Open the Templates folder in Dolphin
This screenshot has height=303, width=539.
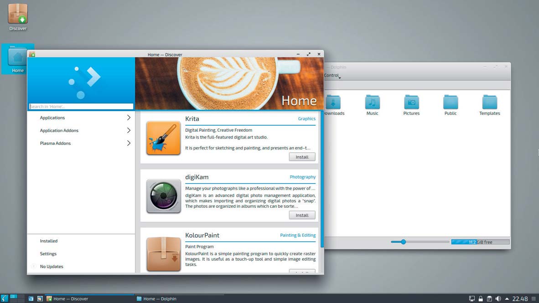pos(489,105)
